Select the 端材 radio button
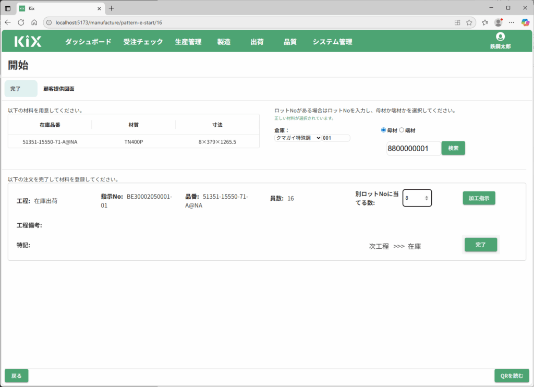This screenshot has height=387, width=534. point(402,130)
